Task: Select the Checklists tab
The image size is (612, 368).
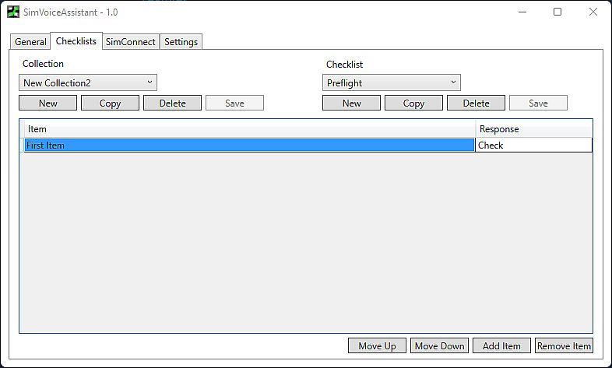Action: [x=76, y=41]
